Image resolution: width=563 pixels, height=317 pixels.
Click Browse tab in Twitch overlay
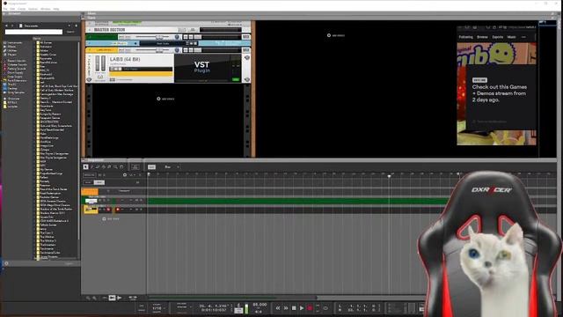click(x=482, y=37)
